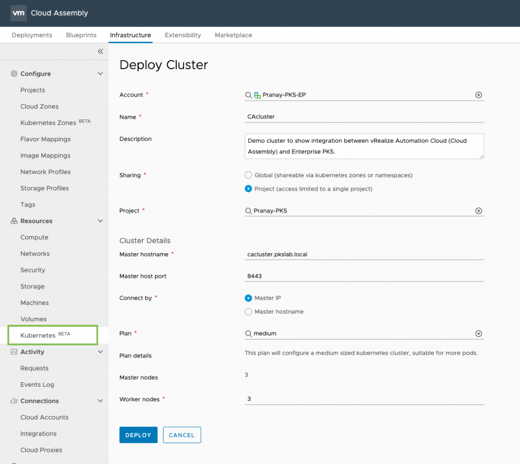Click the Resources cubes icon
Image resolution: width=520 pixels, height=464 pixels.
(14, 221)
